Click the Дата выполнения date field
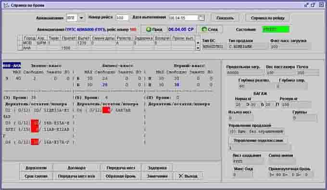Image resolution: width=327 pixels, height=190 pixels. 184,18
